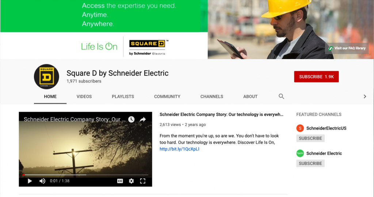Viewport: 374px width, 197px height.
Task: Open SchneiderElectricUS channel avatar
Action: tap(300, 128)
